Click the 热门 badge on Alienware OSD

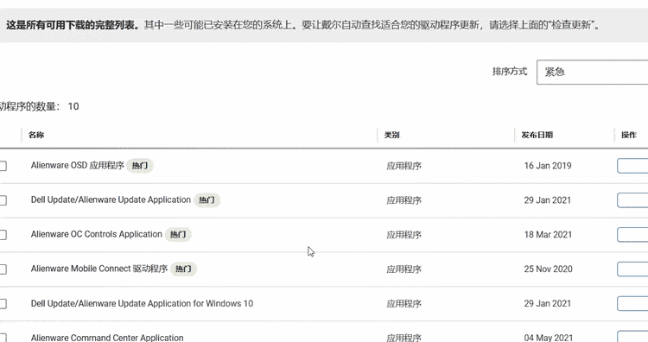pyautogui.click(x=140, y=166)
